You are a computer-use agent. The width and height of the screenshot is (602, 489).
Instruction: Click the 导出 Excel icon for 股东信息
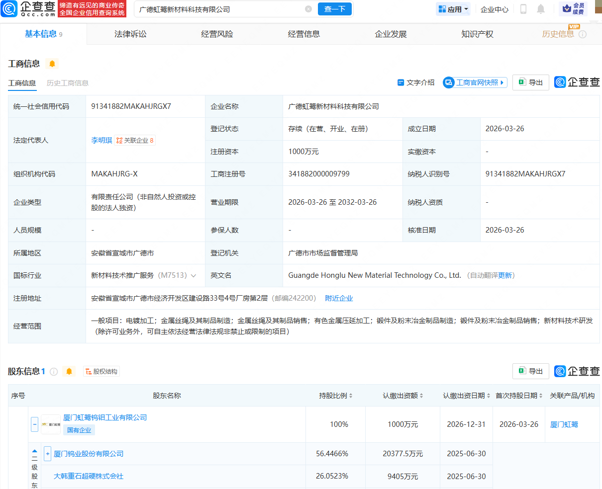[x=530, y=371]
